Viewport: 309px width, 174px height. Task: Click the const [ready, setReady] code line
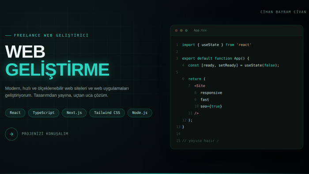click(234, 65)
